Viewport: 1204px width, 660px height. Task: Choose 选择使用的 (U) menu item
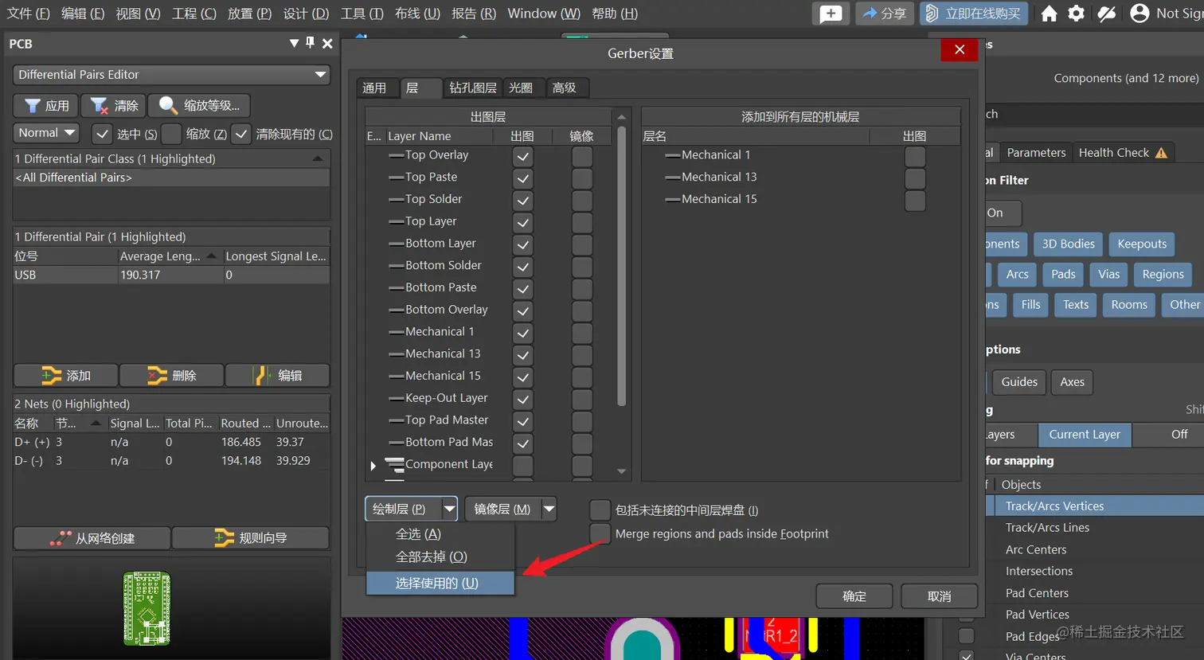point(440,583)
